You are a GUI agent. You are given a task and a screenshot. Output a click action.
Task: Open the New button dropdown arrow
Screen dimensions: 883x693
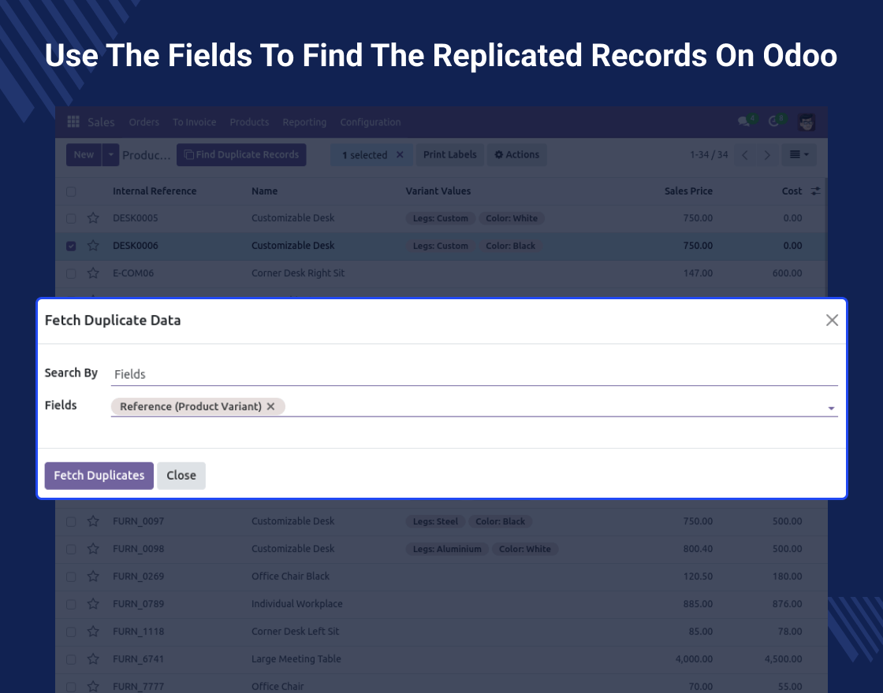click(x=110, y=154)
